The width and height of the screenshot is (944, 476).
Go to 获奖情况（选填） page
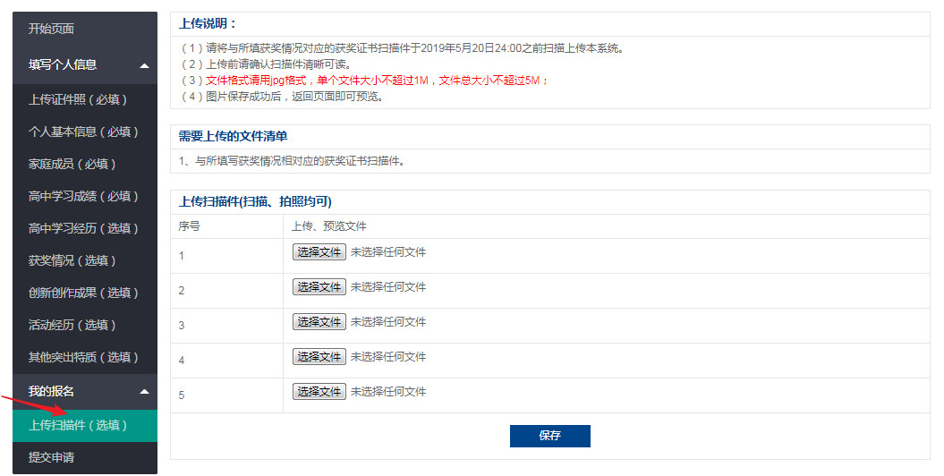point(85,260)
